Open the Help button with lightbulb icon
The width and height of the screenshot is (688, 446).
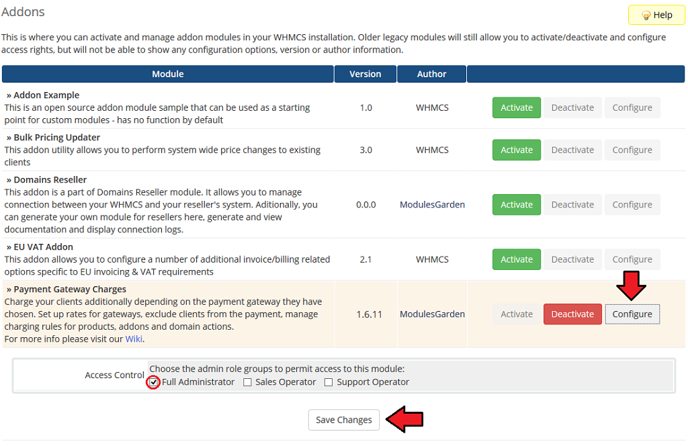[x=656, y=15]
